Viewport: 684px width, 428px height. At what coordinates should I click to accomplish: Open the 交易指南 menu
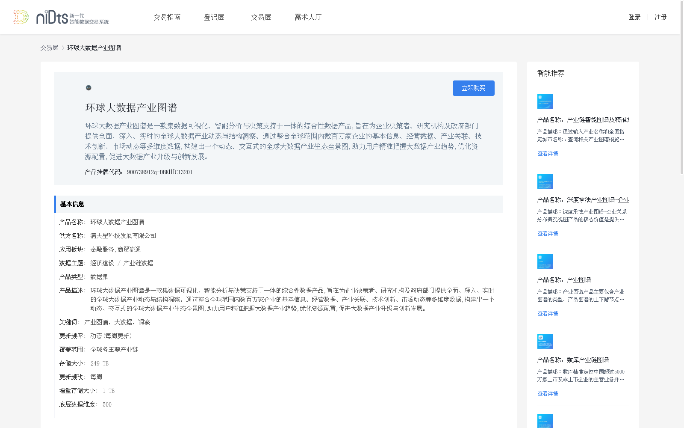(x=167, y=17)
